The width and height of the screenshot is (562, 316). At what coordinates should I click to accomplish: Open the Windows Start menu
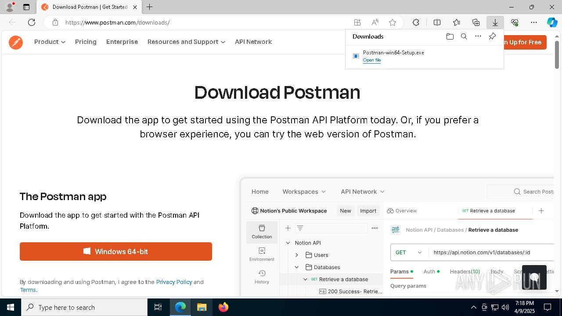click(x=11, y=307)
